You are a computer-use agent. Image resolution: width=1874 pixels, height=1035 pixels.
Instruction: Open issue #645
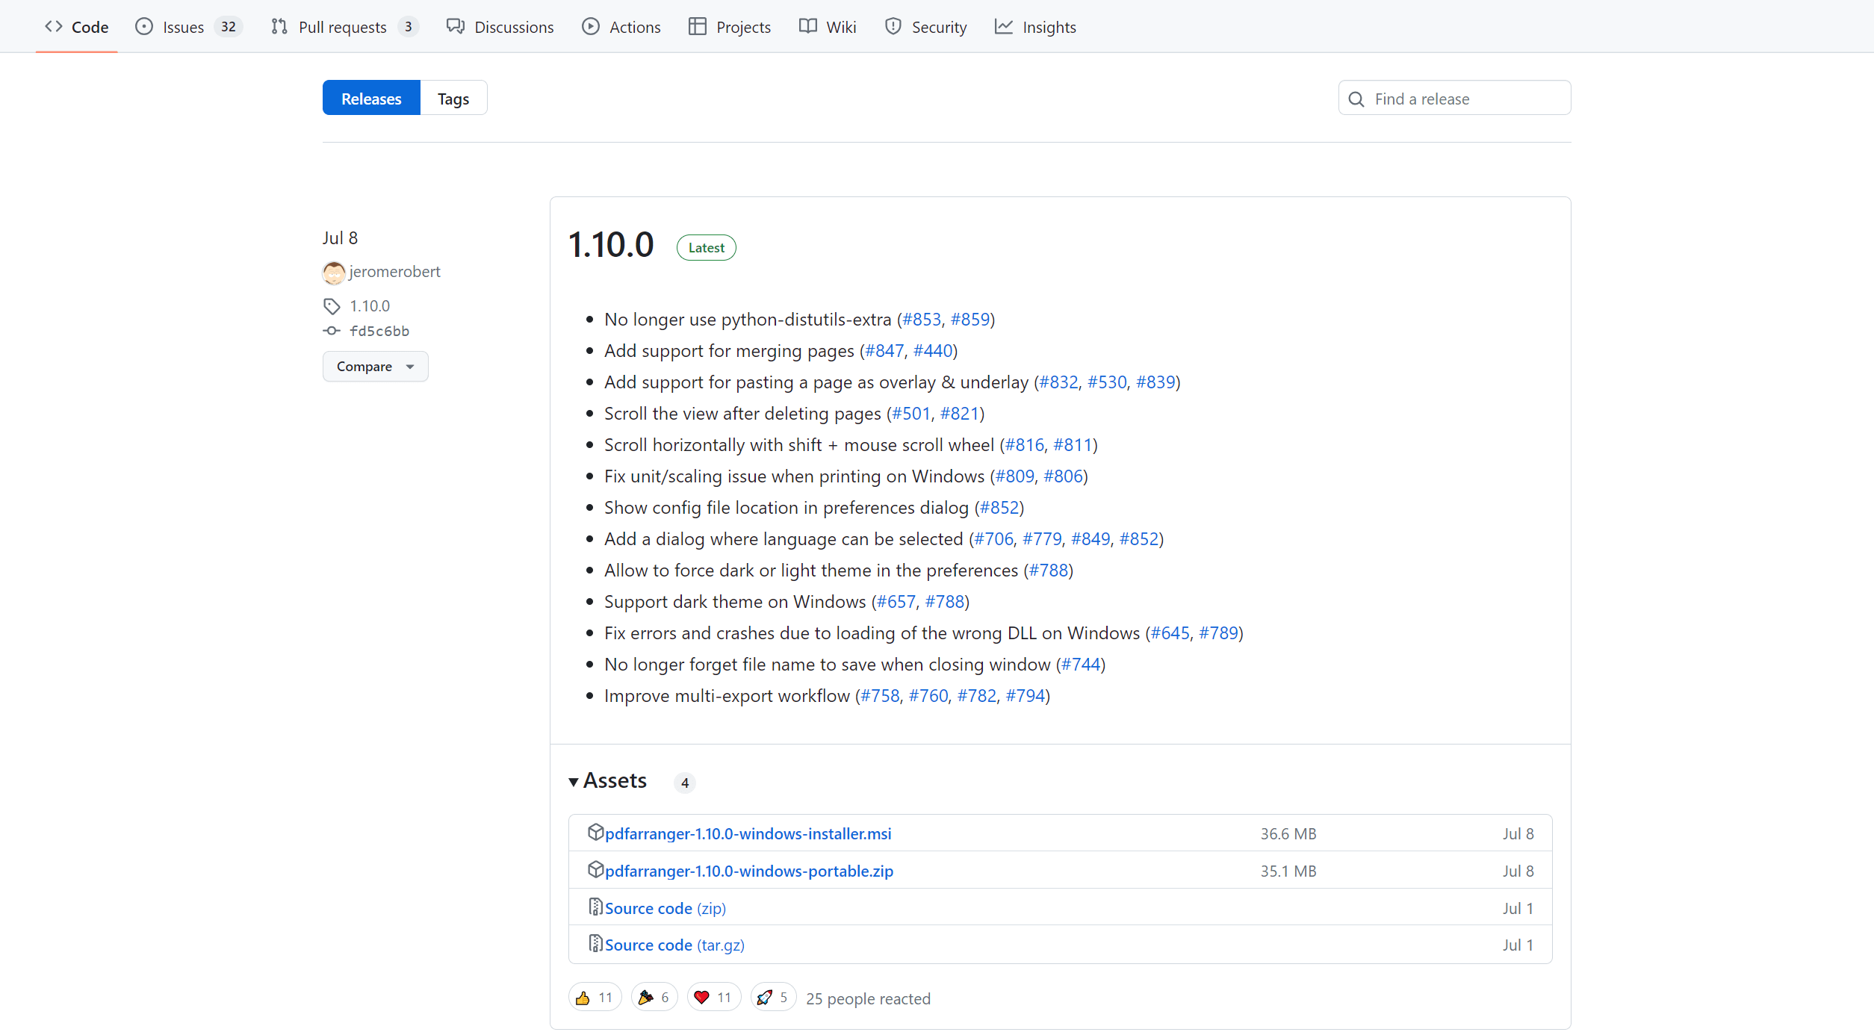tap(1170, 633)
